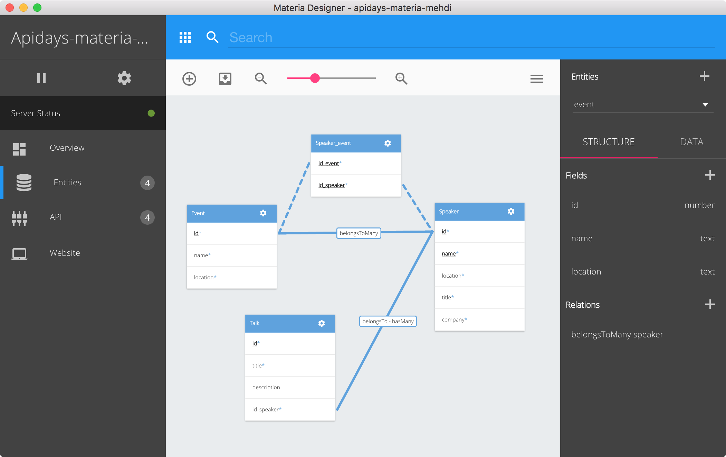
Task: Pause the server with the pause icon
Action: pos(41,78)
